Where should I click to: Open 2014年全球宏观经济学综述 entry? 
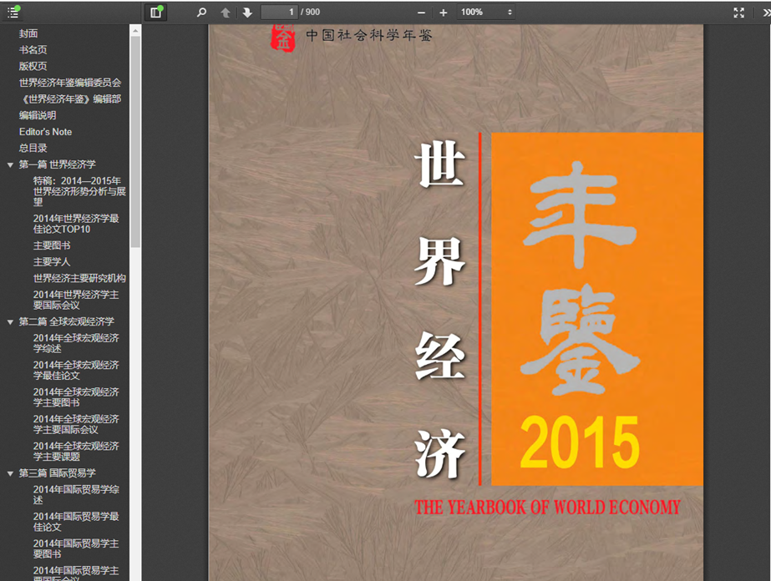[76, 343]
